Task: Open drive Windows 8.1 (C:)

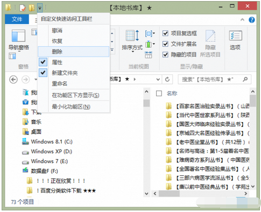Action: 47,142
